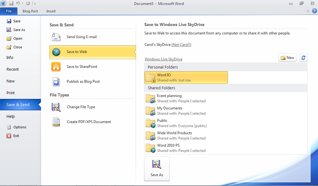Select Help in the Backstage menu
Screen dimensions: 318x186
[11, 116]
